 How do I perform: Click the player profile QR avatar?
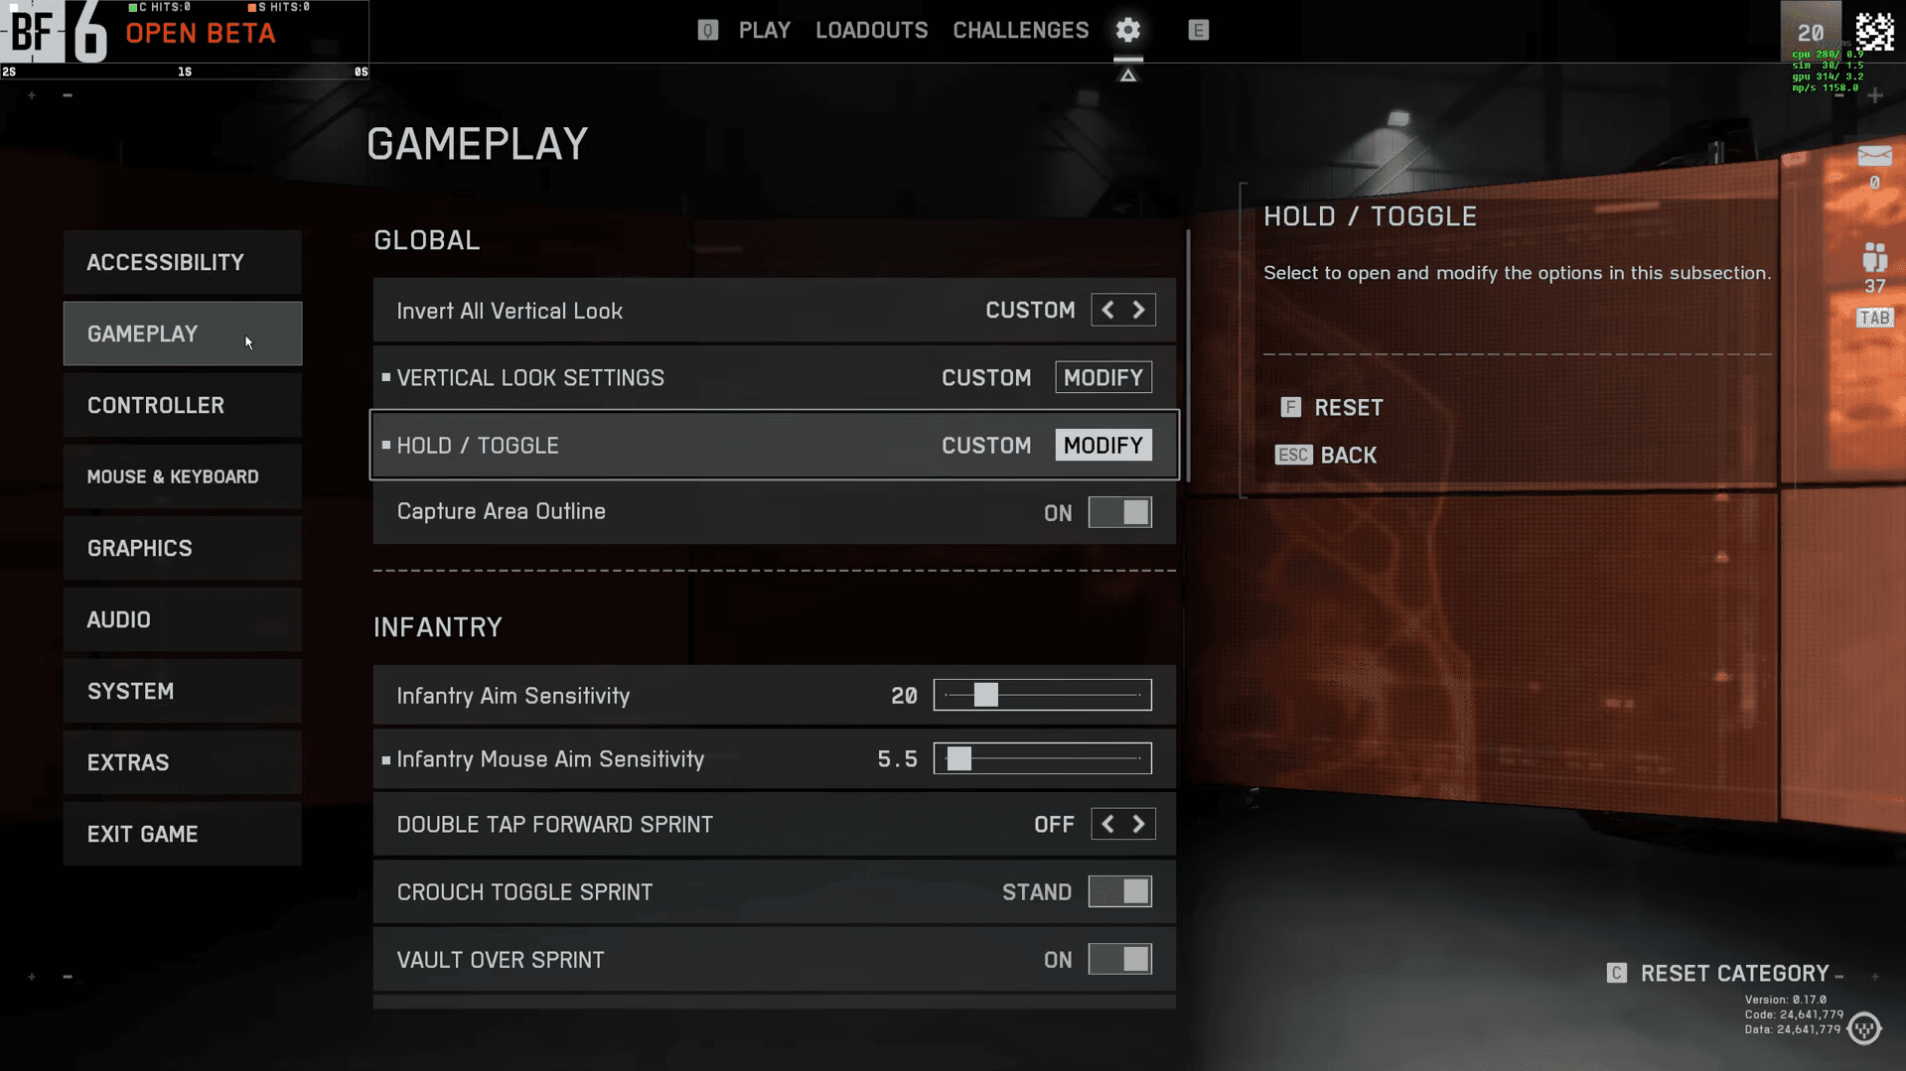point(1874,32)
